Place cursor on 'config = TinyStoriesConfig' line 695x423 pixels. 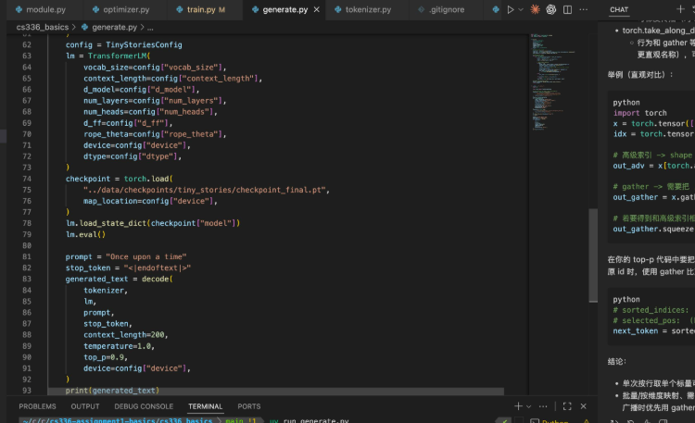pyautogui.click(x=123, y=44)
